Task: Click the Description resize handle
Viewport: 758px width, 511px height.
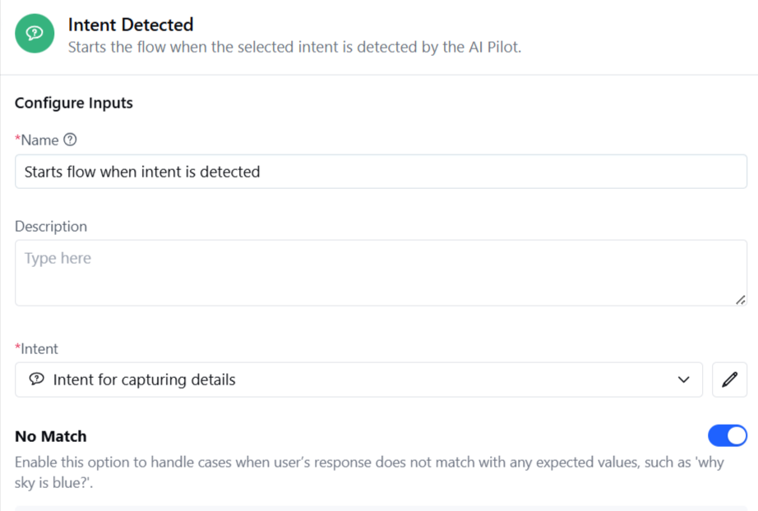Action: coord(739,301)
